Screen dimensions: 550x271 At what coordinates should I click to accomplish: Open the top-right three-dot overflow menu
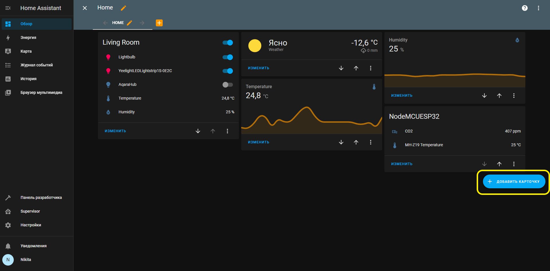click(539, 8)
